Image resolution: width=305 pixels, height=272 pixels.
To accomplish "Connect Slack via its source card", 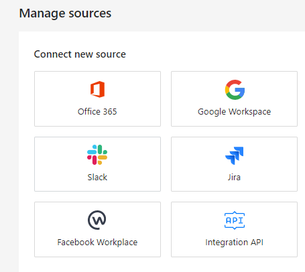I will pos(97,164).
